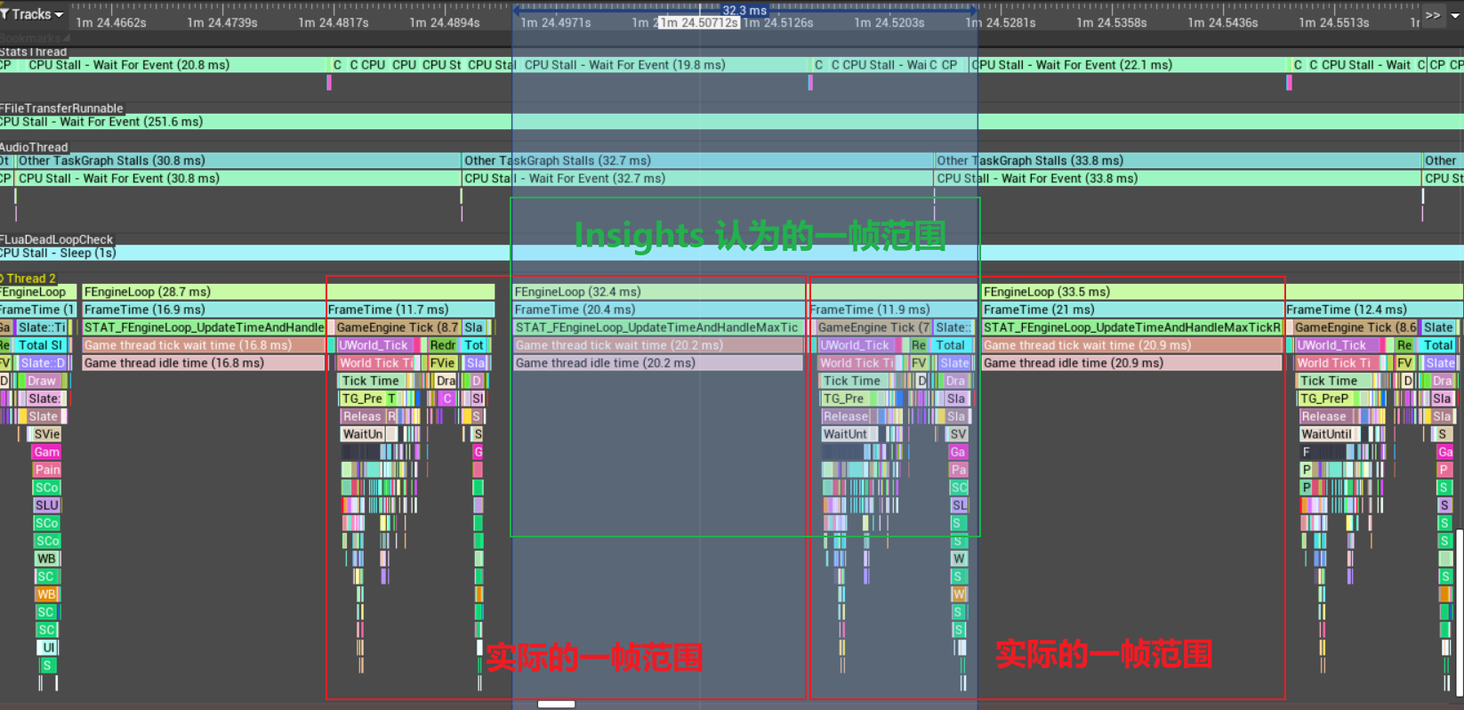Select the FrameTime (16.9 ms) event
Viewport: 1464px width, 710px height.
pyautogui.click(x=204, y=310)
